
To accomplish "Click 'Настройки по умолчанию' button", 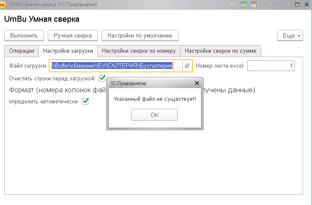I will coord(140,35).
